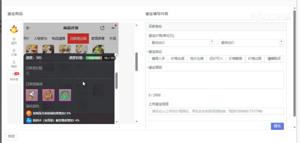Select the armor pet accessory icon

pos(49,95)
